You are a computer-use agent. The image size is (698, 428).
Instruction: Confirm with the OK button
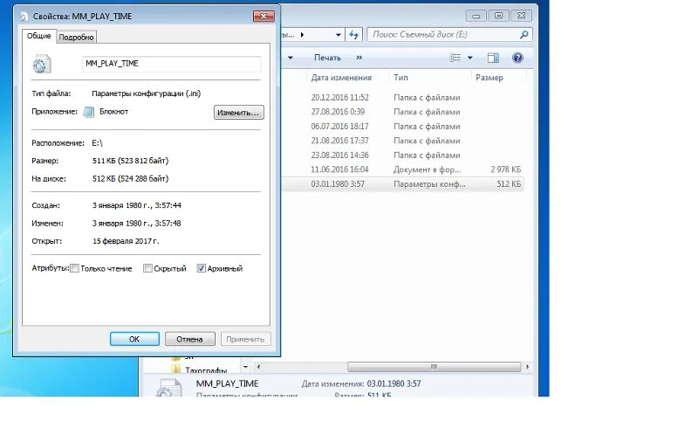click(134, 339)
